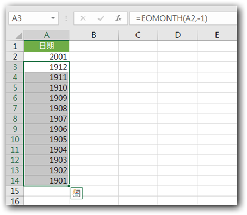Click empty cell B2
Viewport: 247px width, 215px height.
(94, 56)
